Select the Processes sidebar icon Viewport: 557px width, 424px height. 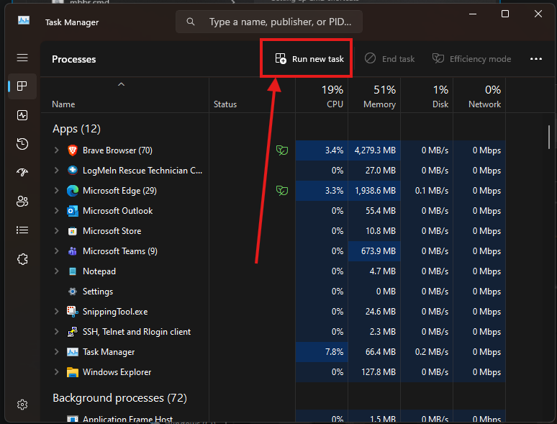pos(22,86)
